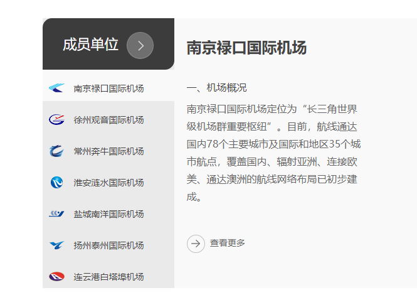Screen dimensions: 417x295
Task: Click the Nanjing Lukou airport logo icon
Action: coord(56,88)
